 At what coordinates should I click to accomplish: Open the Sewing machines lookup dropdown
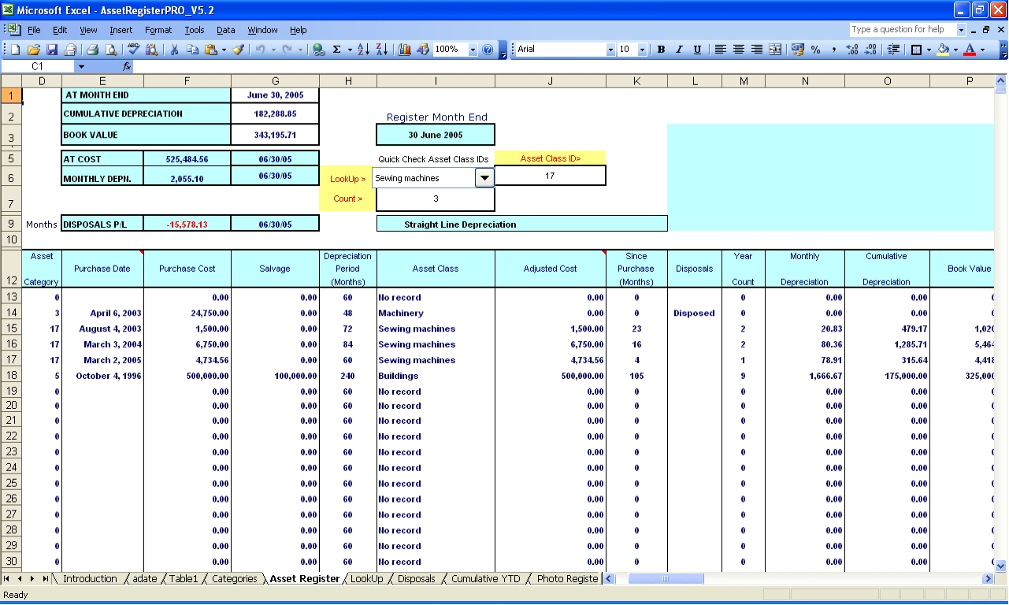(x=486, y=178)
